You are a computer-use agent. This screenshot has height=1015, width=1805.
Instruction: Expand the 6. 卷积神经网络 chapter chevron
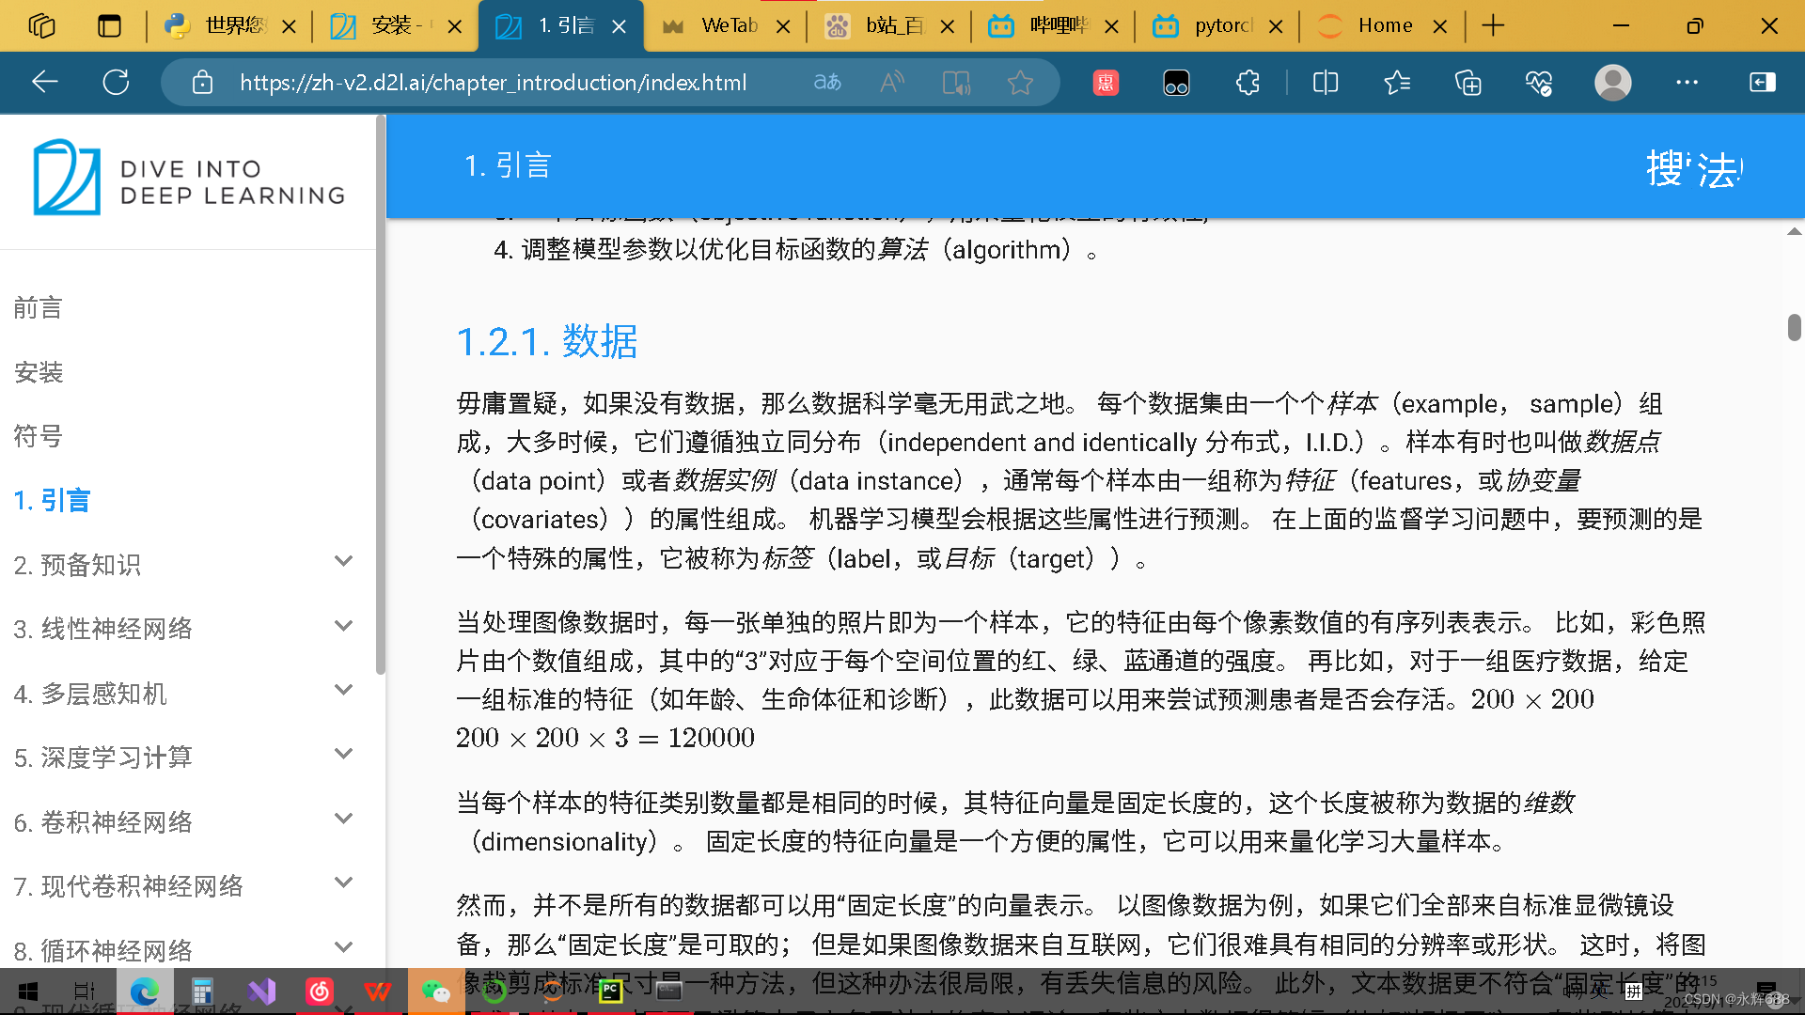click(343, 819)
